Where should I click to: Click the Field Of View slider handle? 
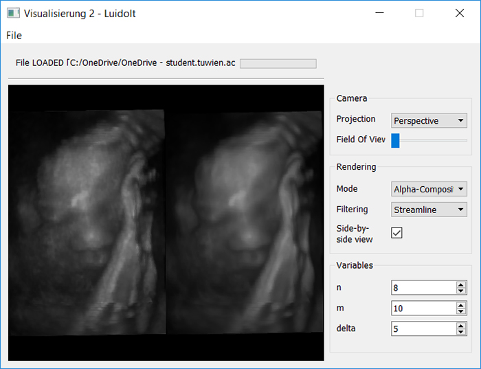pyautogui.click(x=395, y=140)
